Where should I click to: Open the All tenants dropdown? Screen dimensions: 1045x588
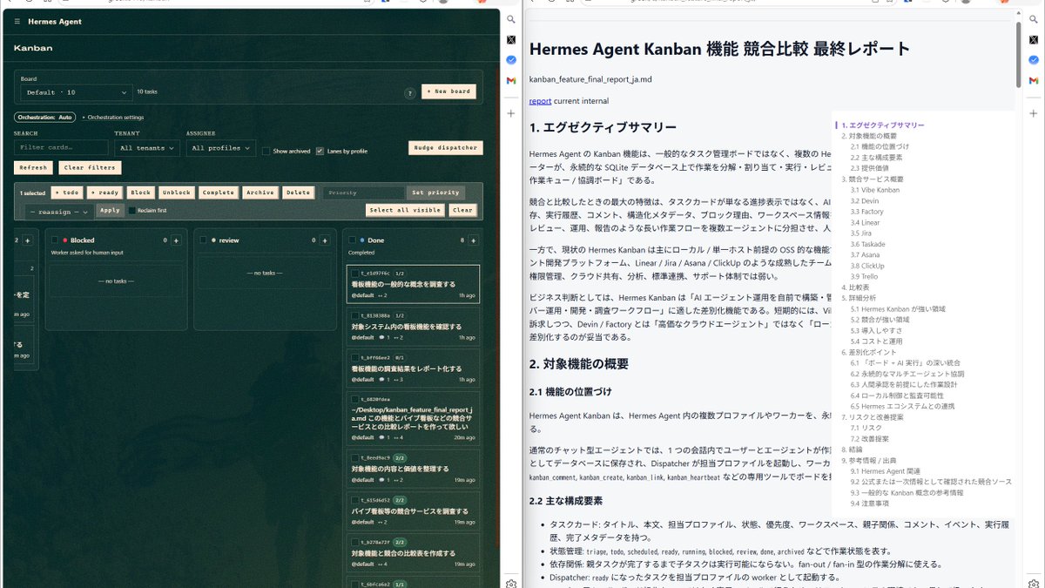click(147, 148)
